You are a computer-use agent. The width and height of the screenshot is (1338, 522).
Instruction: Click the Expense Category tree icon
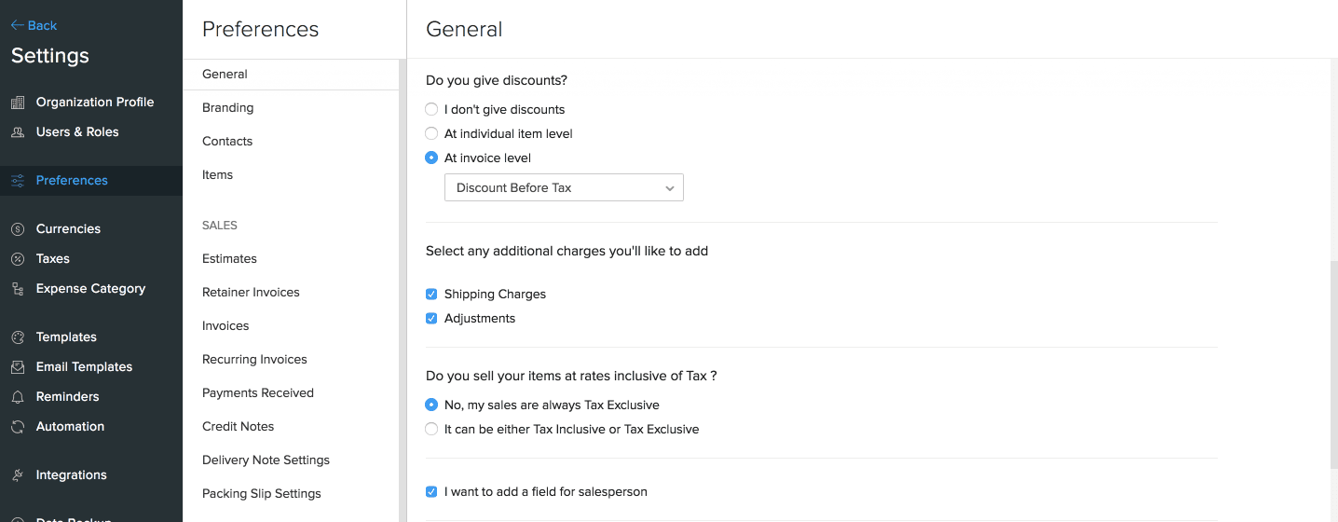(18, 289)
